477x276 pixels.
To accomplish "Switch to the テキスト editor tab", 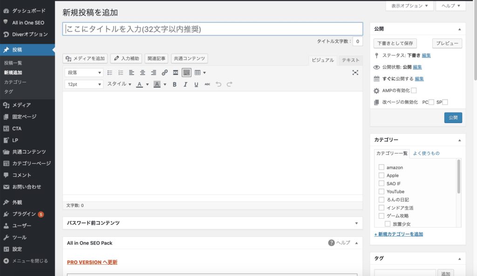I will tap(350, 60).
